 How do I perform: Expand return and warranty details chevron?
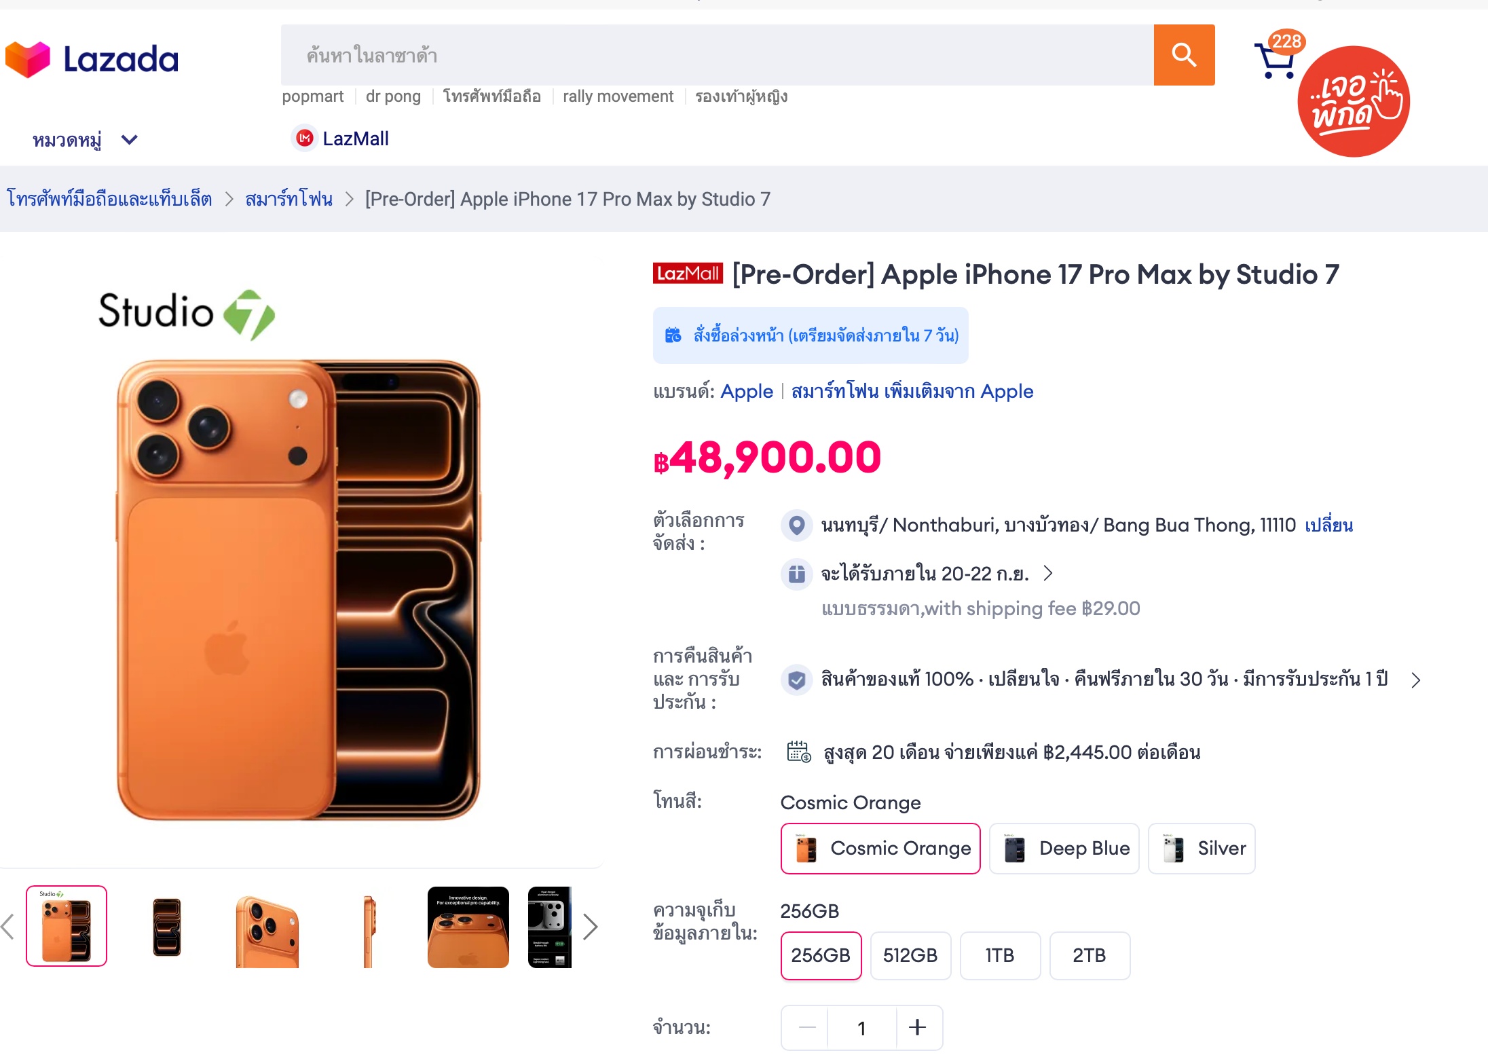click(x=1415, y=680)
